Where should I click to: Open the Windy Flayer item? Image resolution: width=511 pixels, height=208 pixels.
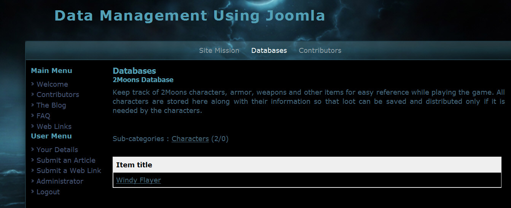click(138, 180)
